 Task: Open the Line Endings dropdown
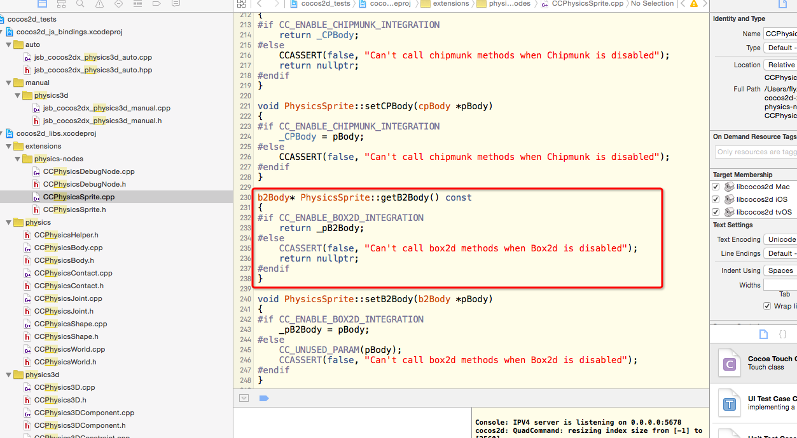coord(780,253)
